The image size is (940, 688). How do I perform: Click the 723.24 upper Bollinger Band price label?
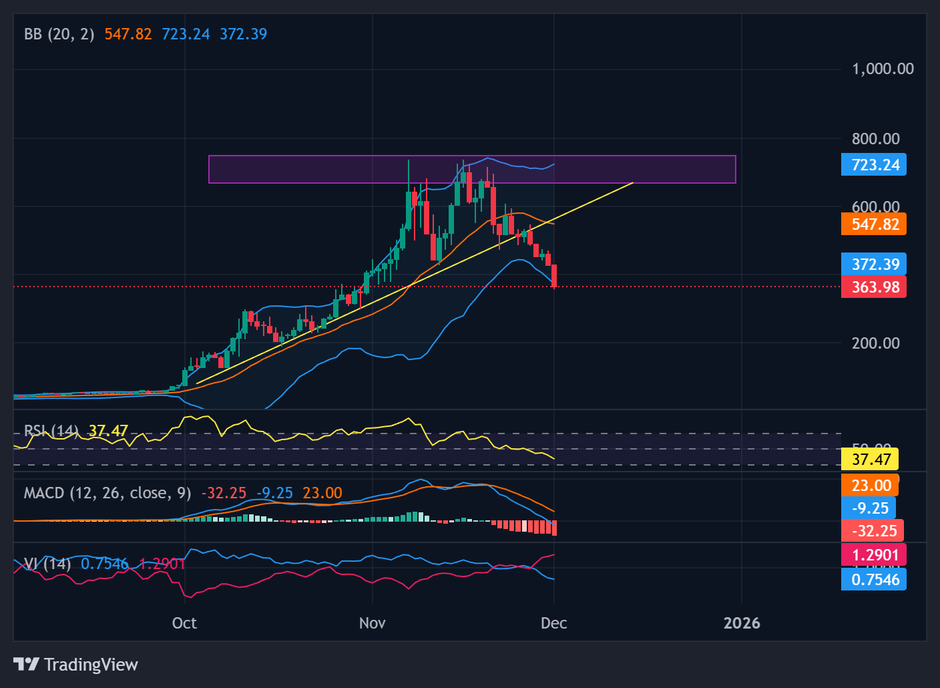(x=873, y=164)
